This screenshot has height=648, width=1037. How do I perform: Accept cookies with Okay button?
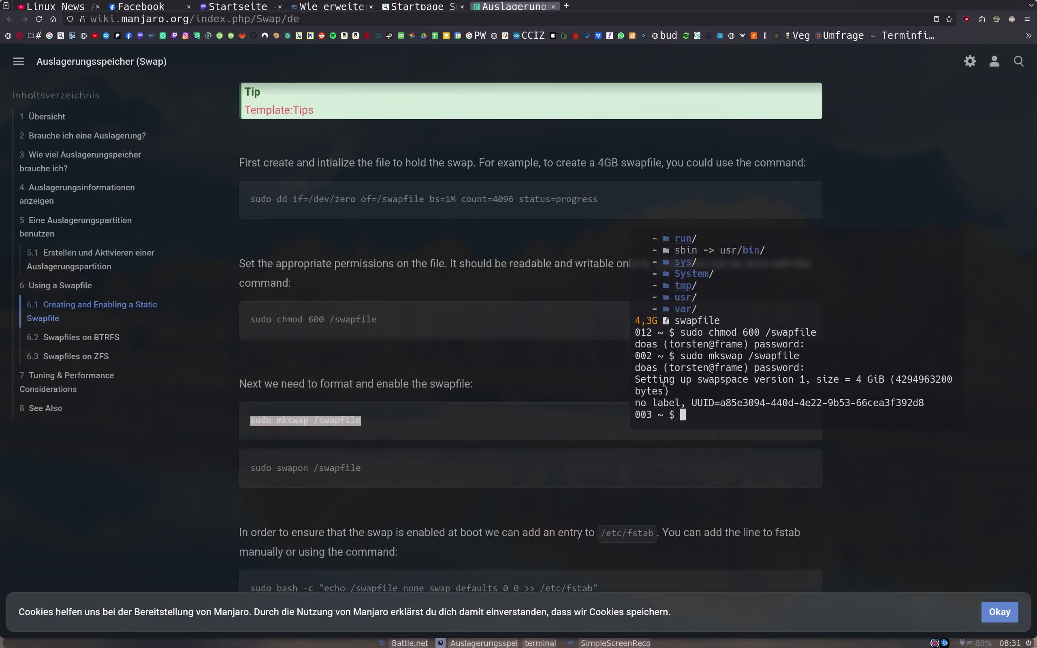[x=999, y=612]
